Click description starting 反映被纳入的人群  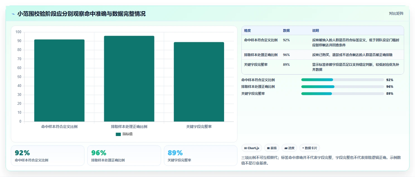coord(356,42)
